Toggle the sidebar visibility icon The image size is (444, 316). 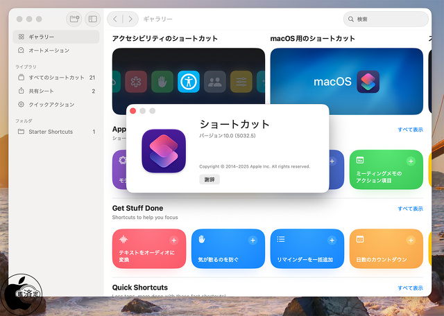(92, 19)
